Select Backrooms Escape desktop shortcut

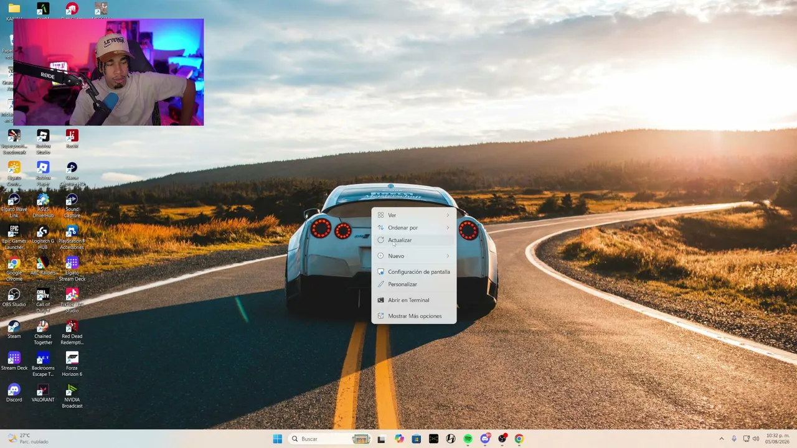click(x=43, y=365)
